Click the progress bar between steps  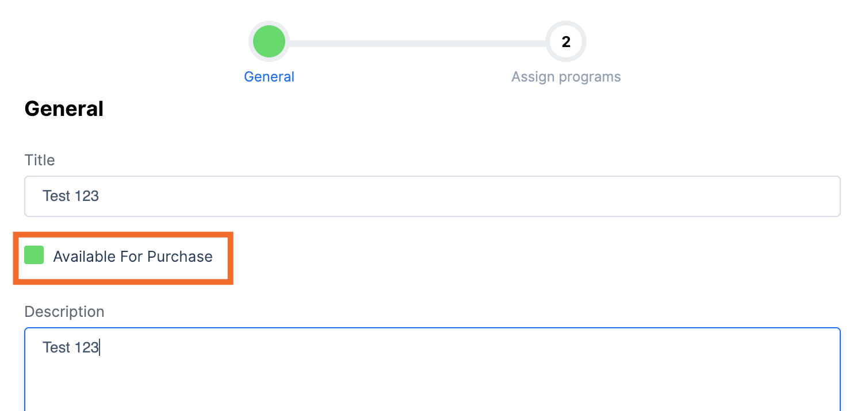click(417, 44)
